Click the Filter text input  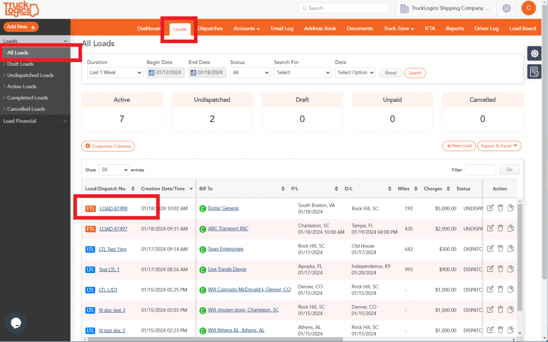(480, 170)
